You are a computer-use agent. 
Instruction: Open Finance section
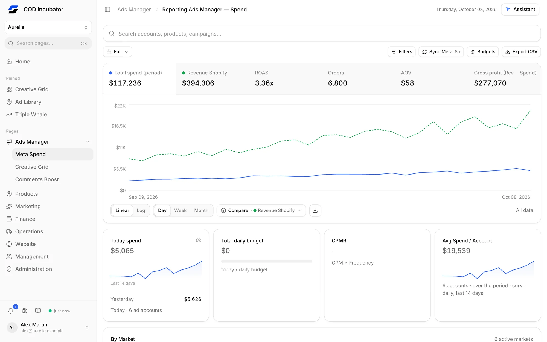[x=48, y=219]
